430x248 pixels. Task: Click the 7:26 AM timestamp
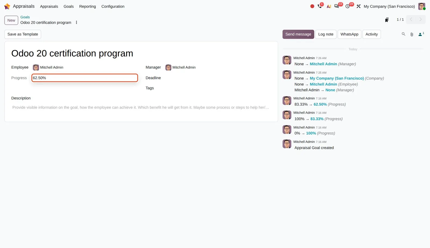[x=321, y=58]
